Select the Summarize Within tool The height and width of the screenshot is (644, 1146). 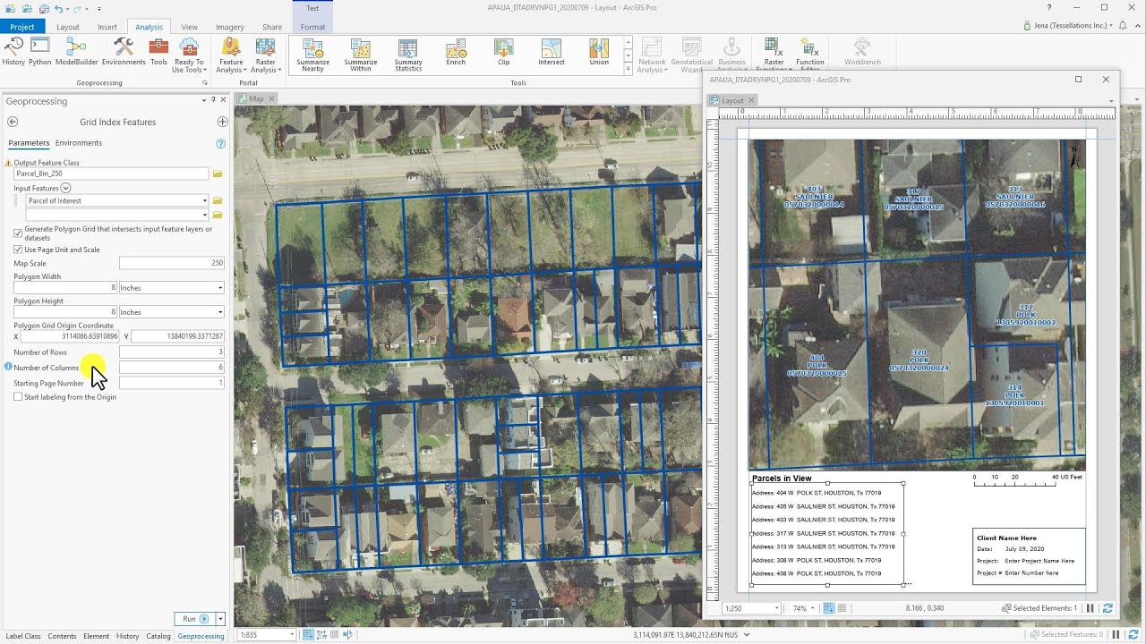point(361,55)
